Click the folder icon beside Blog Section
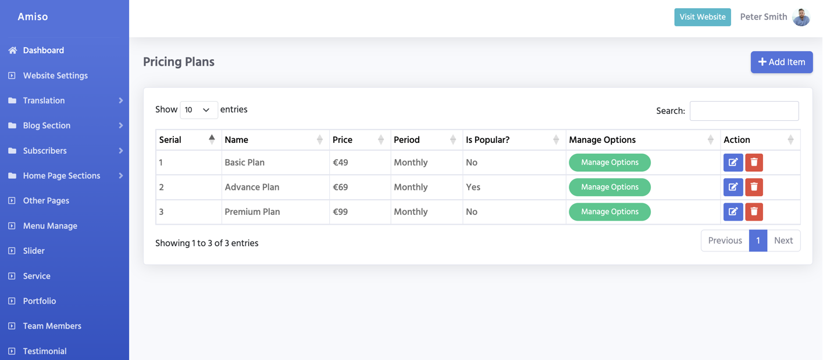The width and height of the screenshot is (823, 360). pyautogui.click(x=12, y=125)
